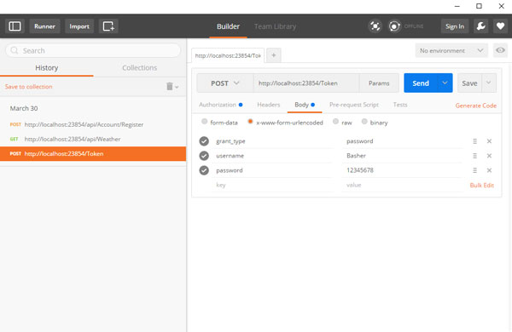Add a new request tab
The width and height of the screenshot is (512, 332).
click(x=274, y=55)
